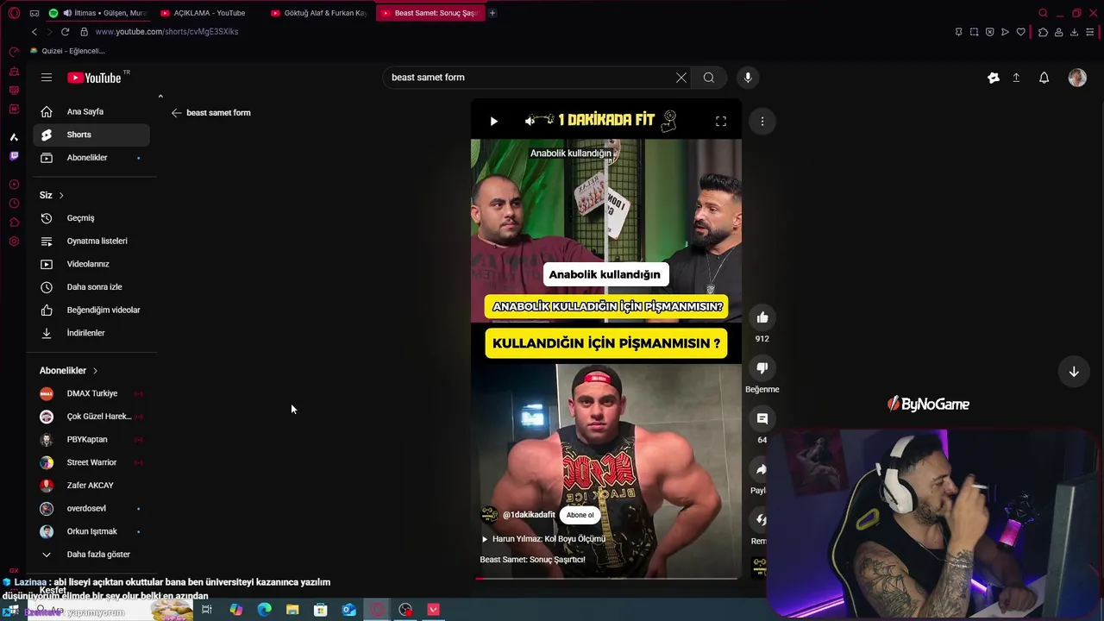Viewport: 1104px width, 621px height.
Task: Click the youtube.com/shorts address bar
Action: click(166, 32)
